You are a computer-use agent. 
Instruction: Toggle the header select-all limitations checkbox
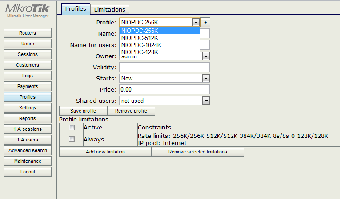pos(72,128)
